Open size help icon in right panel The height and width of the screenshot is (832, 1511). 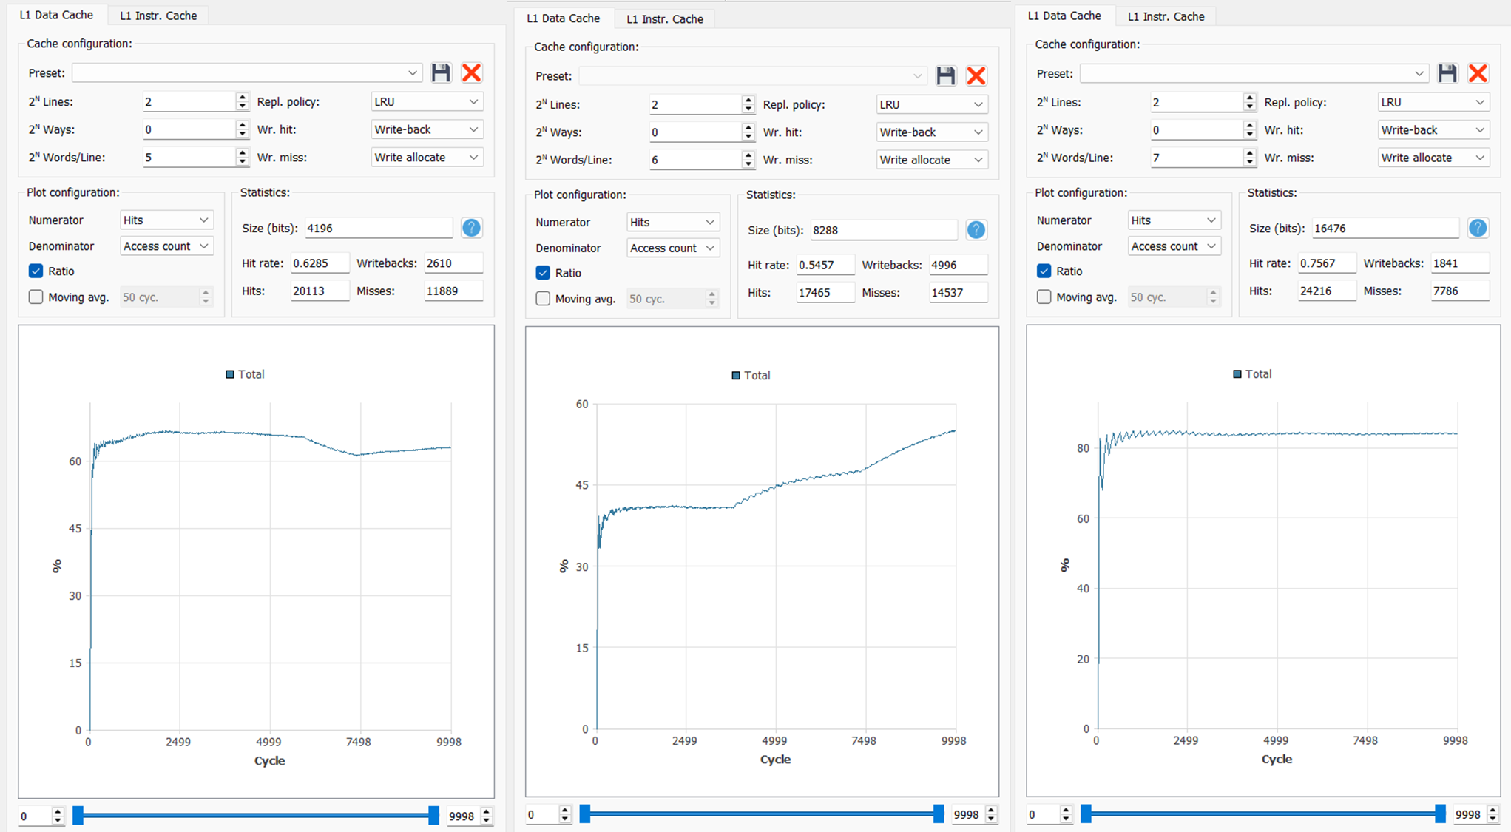click(1477, 228)
